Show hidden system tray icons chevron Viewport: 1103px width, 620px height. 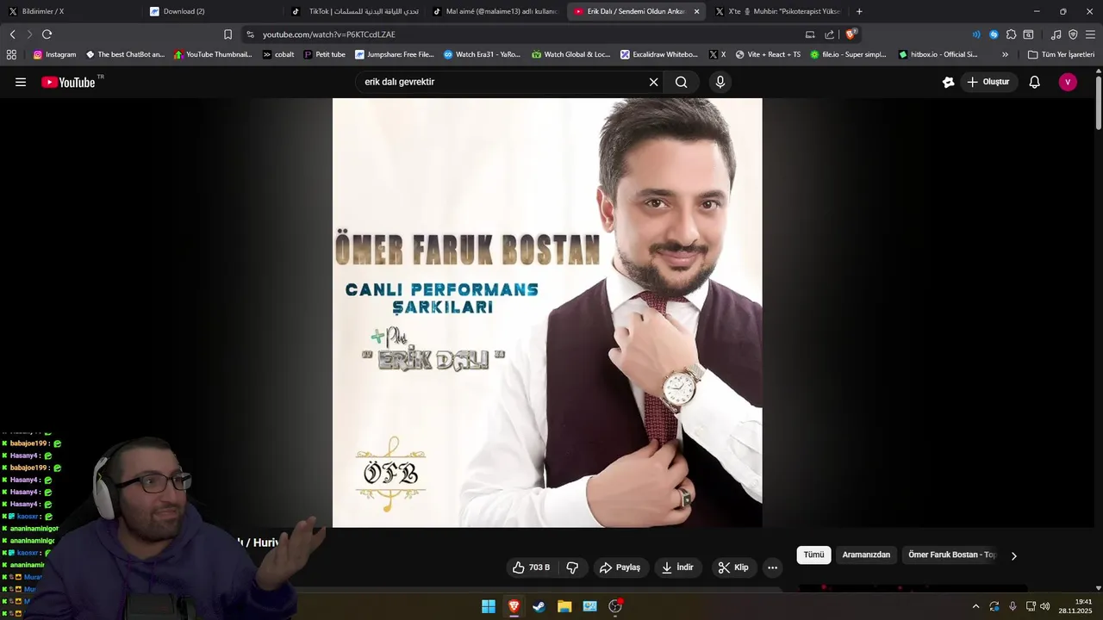click(x=975, y=606)
